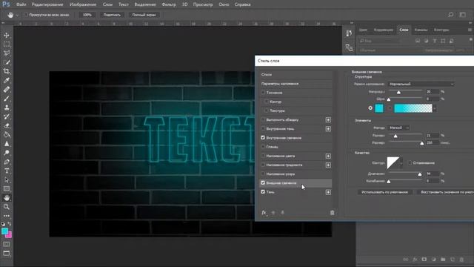Click the trash icon in Layer Style dialog
This screenshot has width=474, height=267.
(x=333, y=213)
